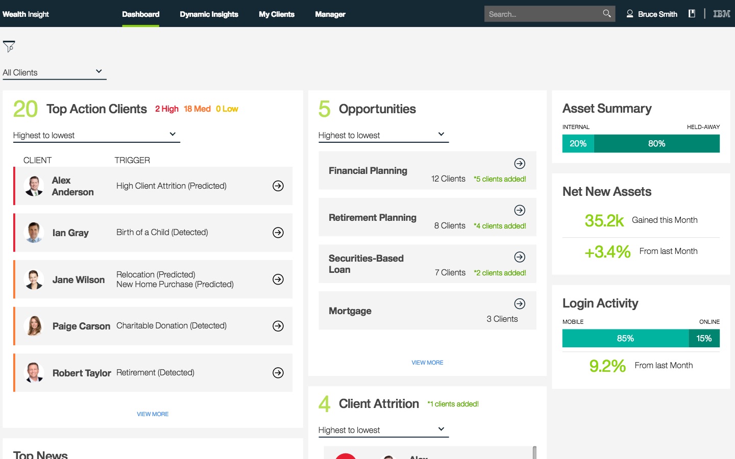Open Ian Gray row arrow icon

(x=278, y=233)
